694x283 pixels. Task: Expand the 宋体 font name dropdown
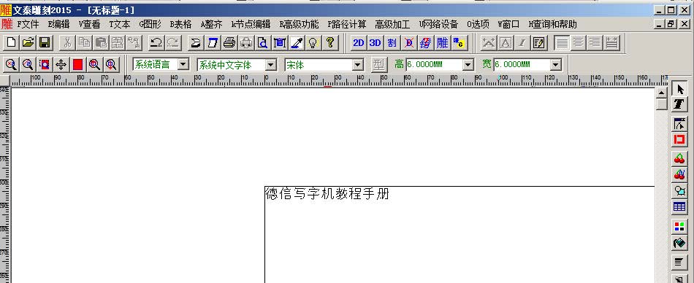click(358, 65)
